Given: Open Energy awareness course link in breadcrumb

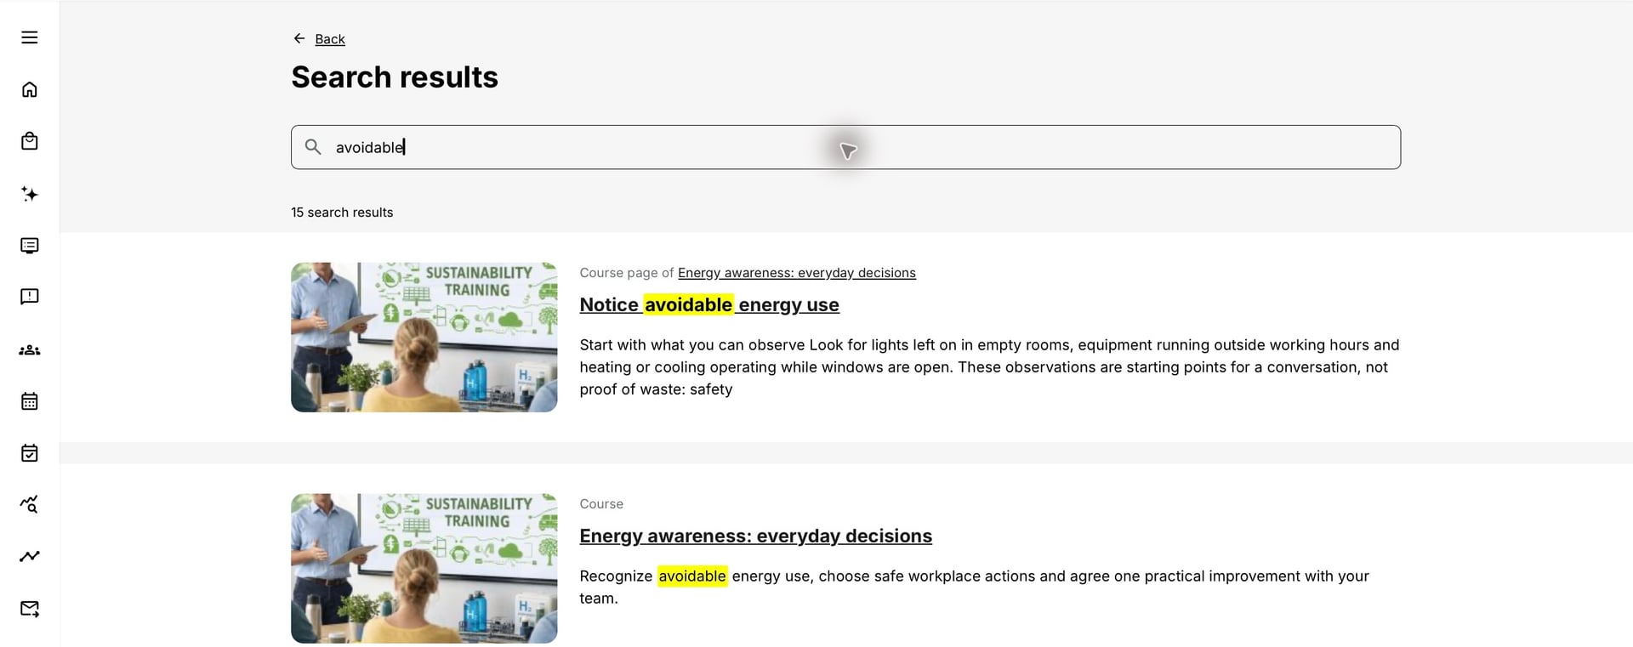Looking at the screenshot, I should (797, 273).
